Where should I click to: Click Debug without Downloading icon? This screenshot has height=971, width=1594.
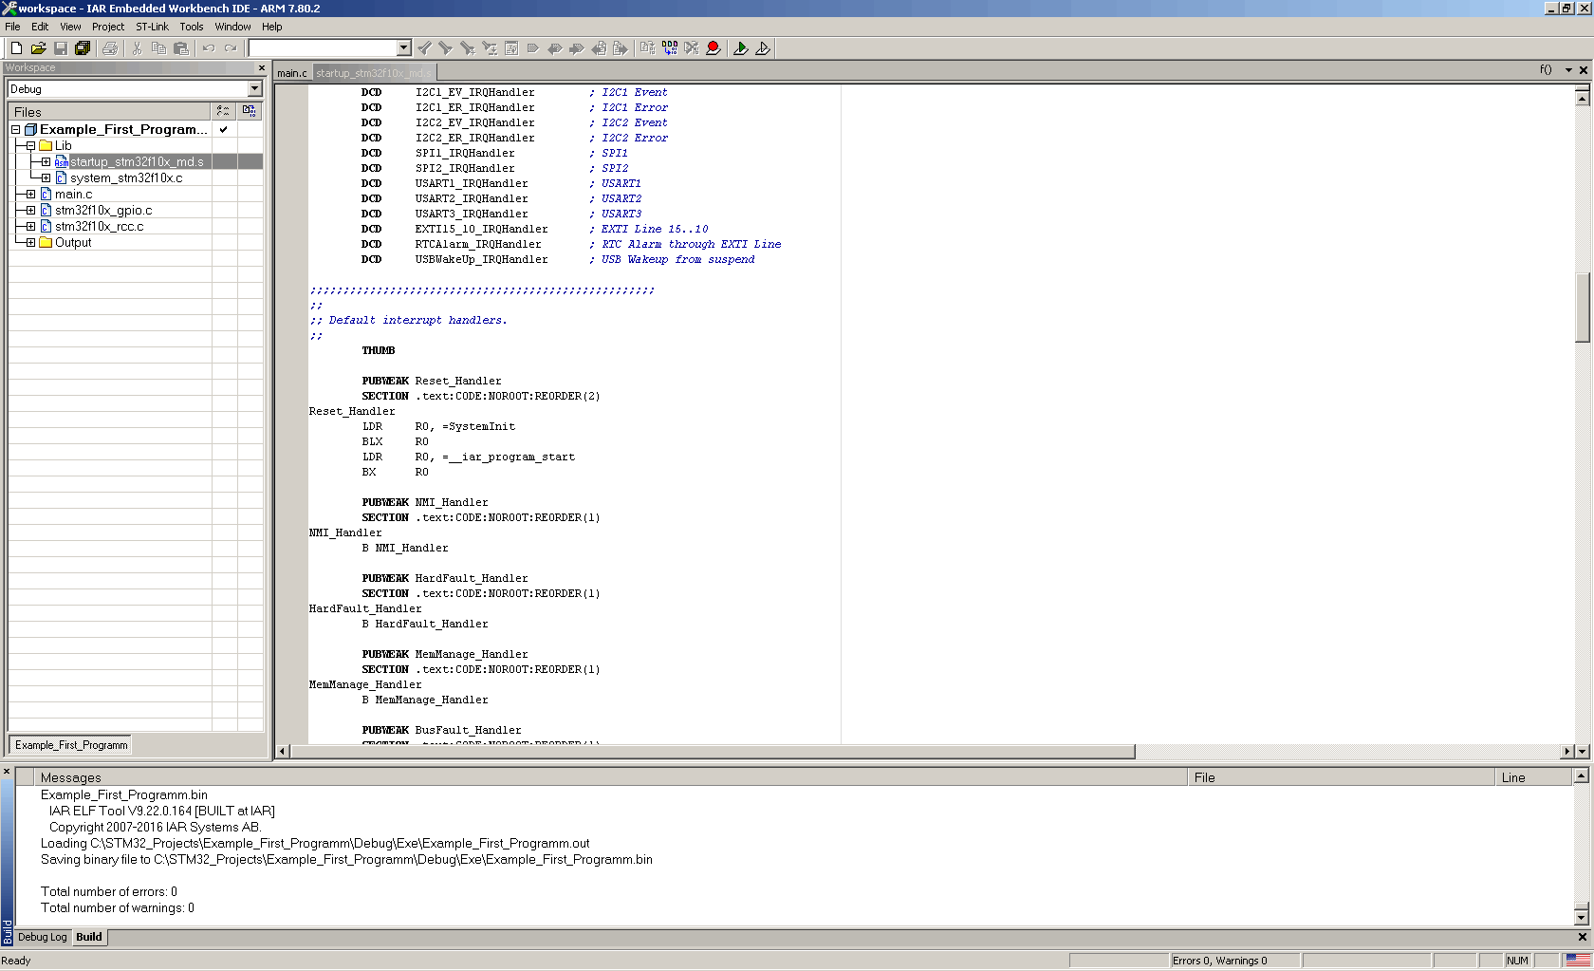(763, 48)
